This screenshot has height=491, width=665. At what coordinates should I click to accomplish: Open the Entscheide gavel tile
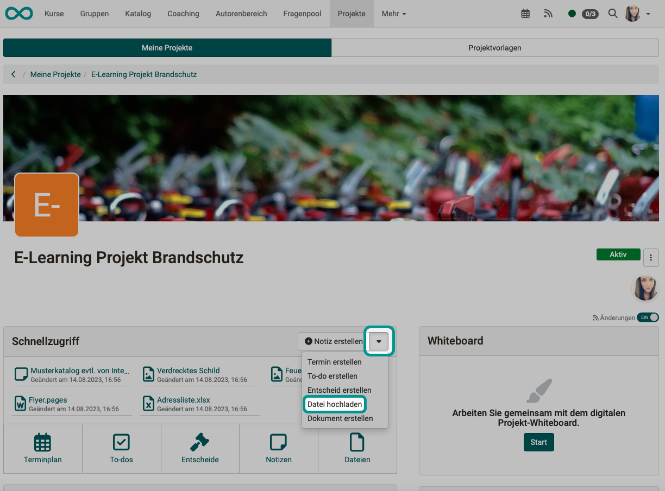(x=200, y=449)
